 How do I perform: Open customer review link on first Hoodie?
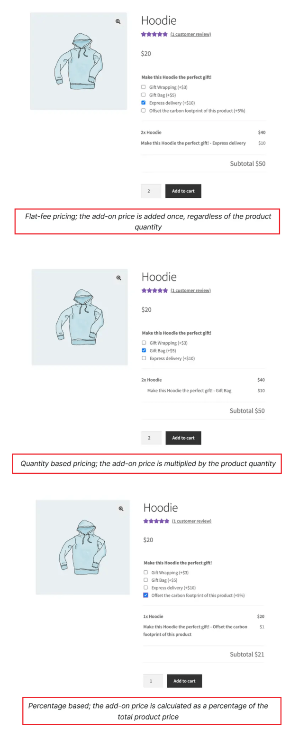point(190,34)
